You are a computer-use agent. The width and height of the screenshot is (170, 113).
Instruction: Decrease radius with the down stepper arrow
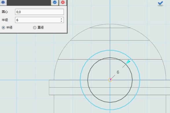point(62,21)
